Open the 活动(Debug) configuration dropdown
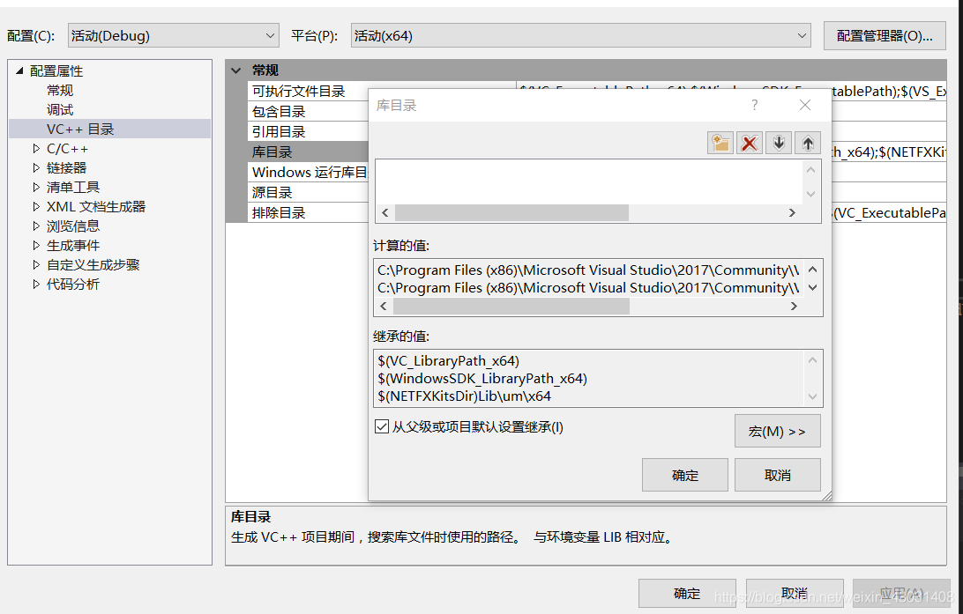Viewport: 963px width, 614px height. click(x=270, y=35)
